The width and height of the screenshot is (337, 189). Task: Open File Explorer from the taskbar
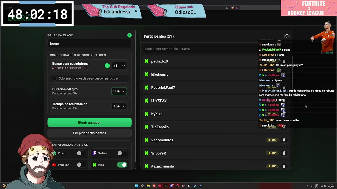148,186
